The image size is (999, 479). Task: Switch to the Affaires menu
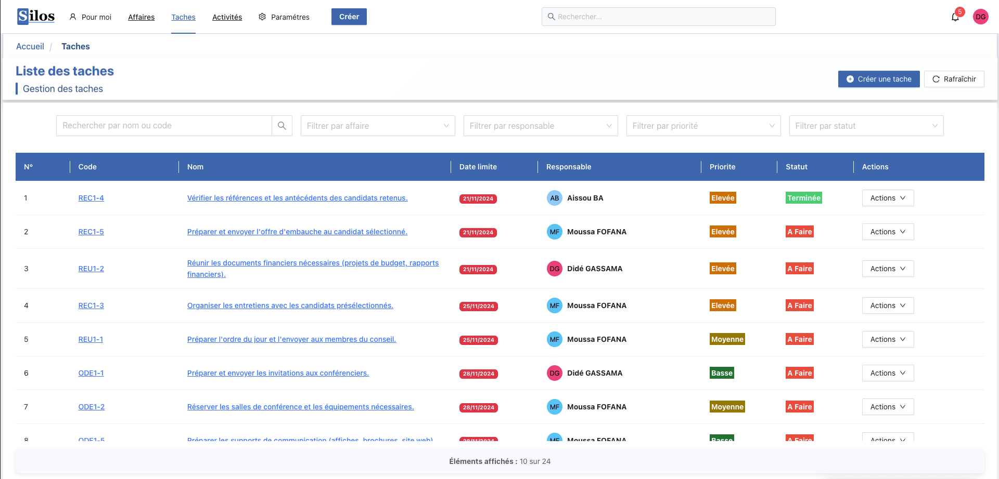pos(141,17)
